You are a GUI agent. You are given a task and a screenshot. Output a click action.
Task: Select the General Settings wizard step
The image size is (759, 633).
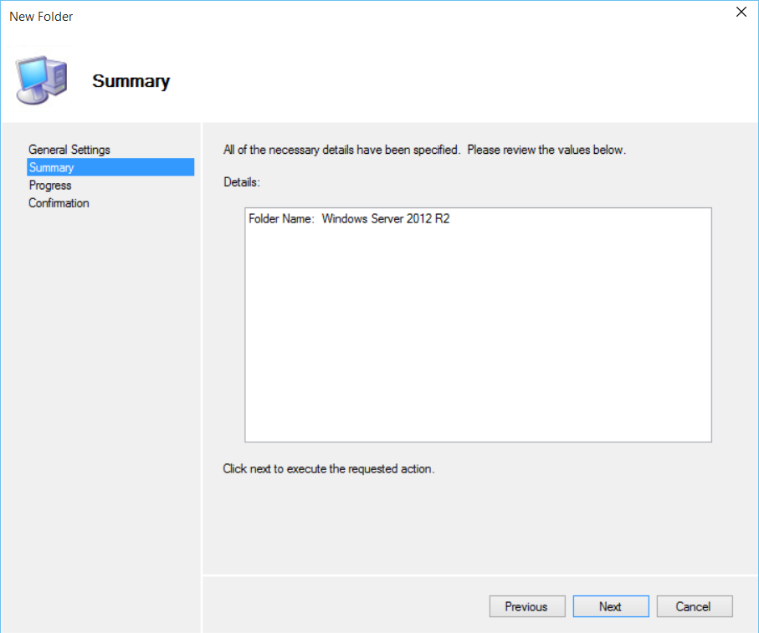point(69,150)
